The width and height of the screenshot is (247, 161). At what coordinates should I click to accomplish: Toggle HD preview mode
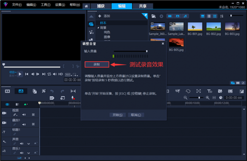click(61, 74)
